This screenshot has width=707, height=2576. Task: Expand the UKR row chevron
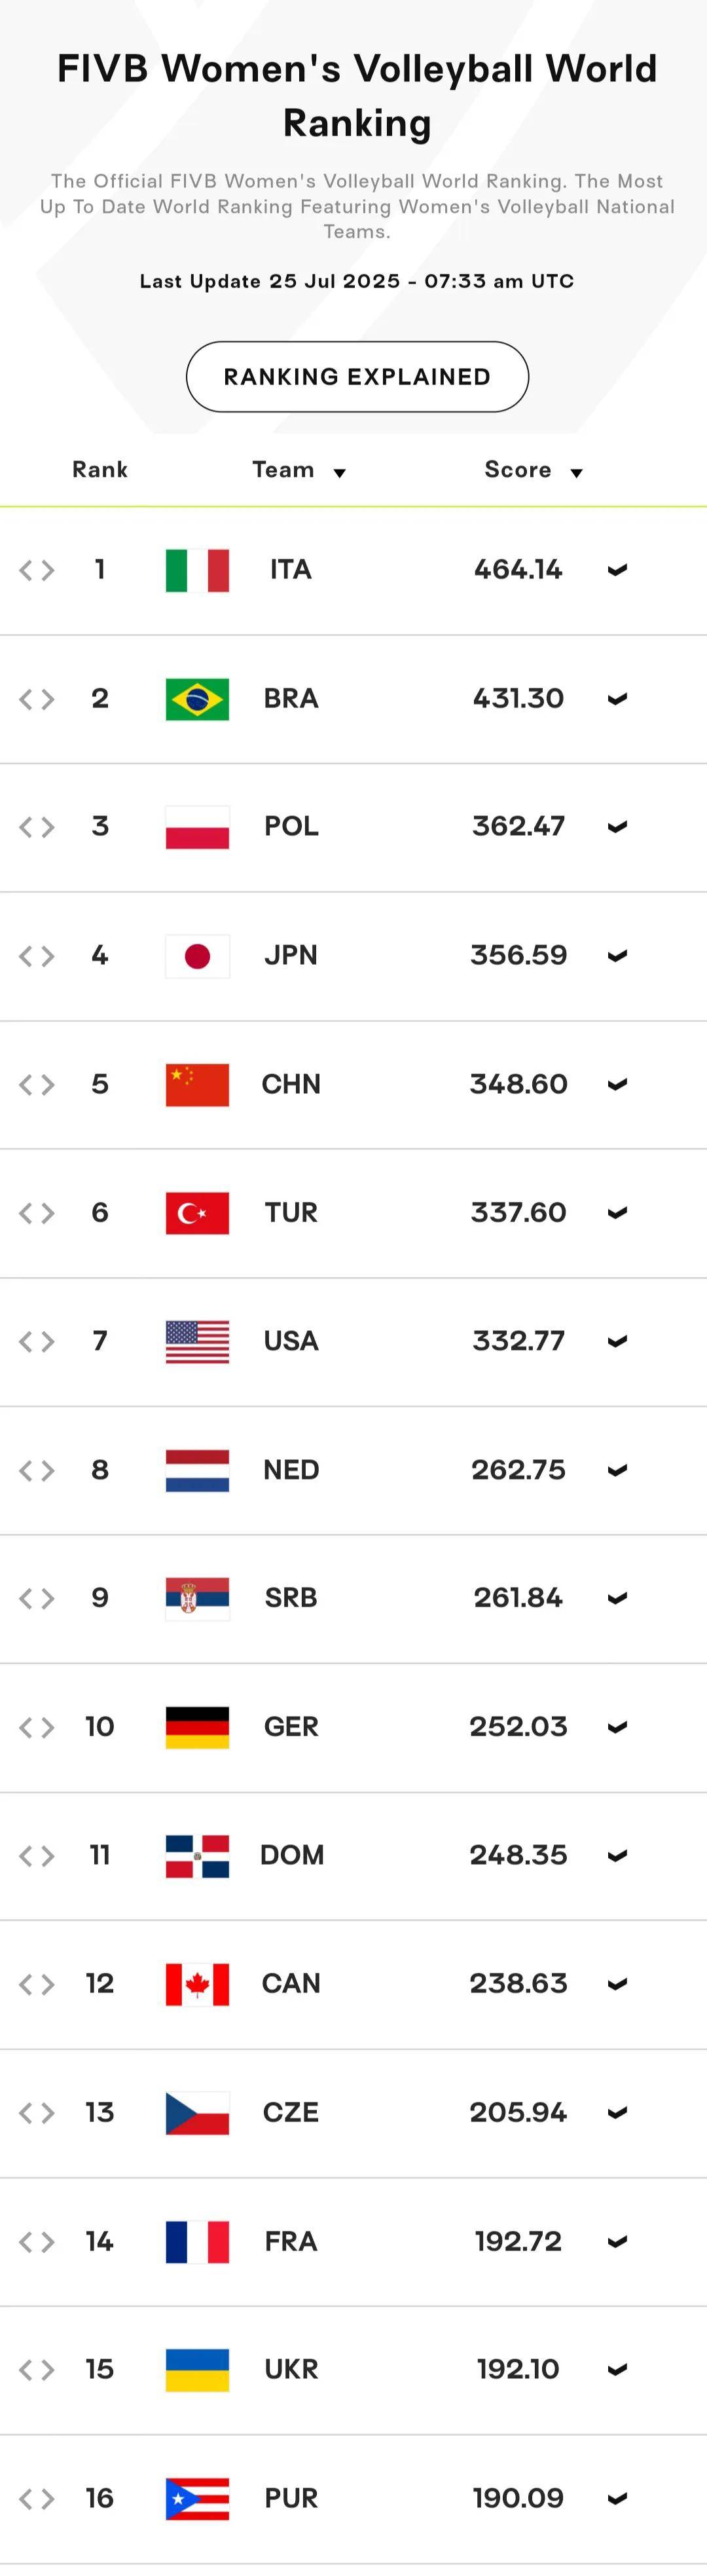pos(618,2370)
